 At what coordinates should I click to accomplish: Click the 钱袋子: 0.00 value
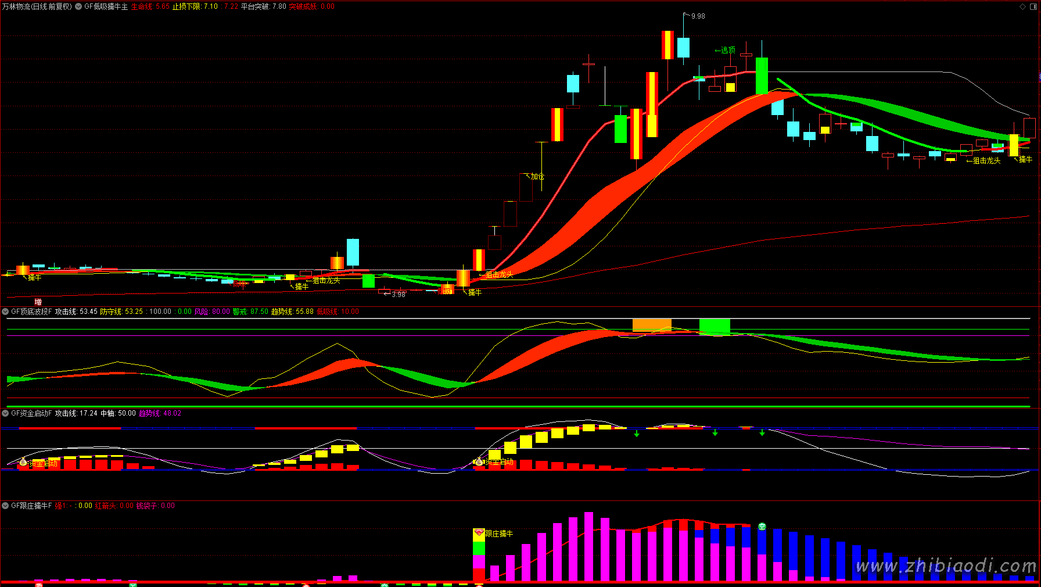[x=156, y=506]
